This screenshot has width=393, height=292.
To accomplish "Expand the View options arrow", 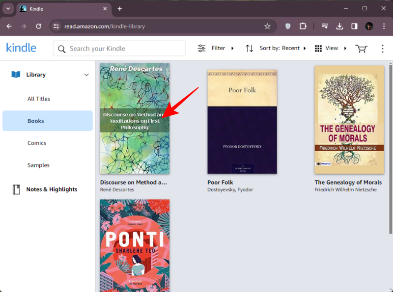I will (345, 48).
